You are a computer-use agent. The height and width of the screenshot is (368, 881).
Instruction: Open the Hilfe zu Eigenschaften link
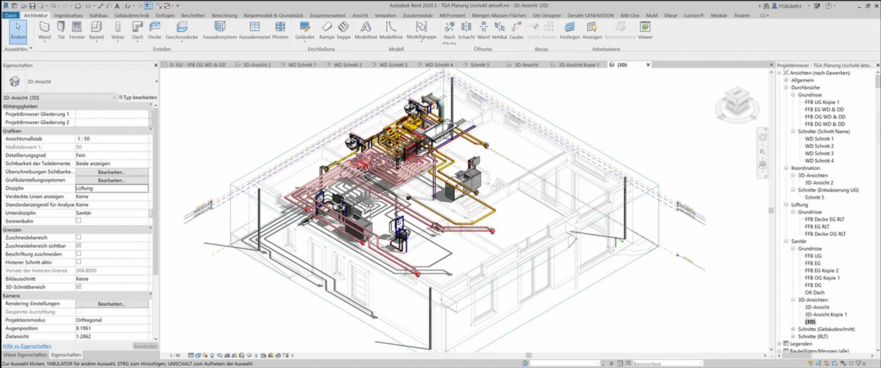(x=27, y=346)
